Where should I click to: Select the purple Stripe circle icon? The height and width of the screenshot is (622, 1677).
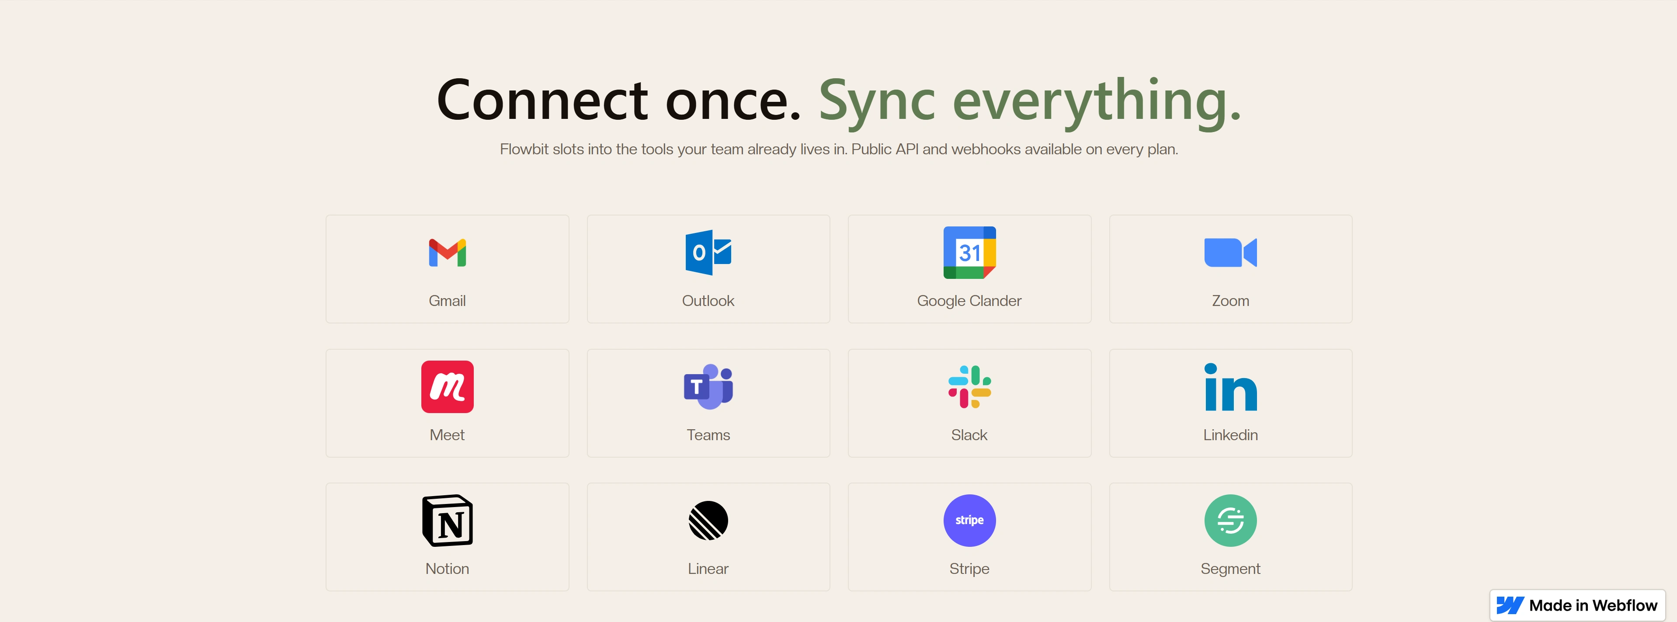coord(969,521)
